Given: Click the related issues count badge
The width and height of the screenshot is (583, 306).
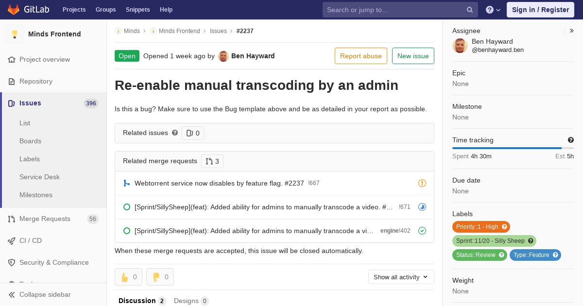Looking at the screenshot, I should 193,133.
